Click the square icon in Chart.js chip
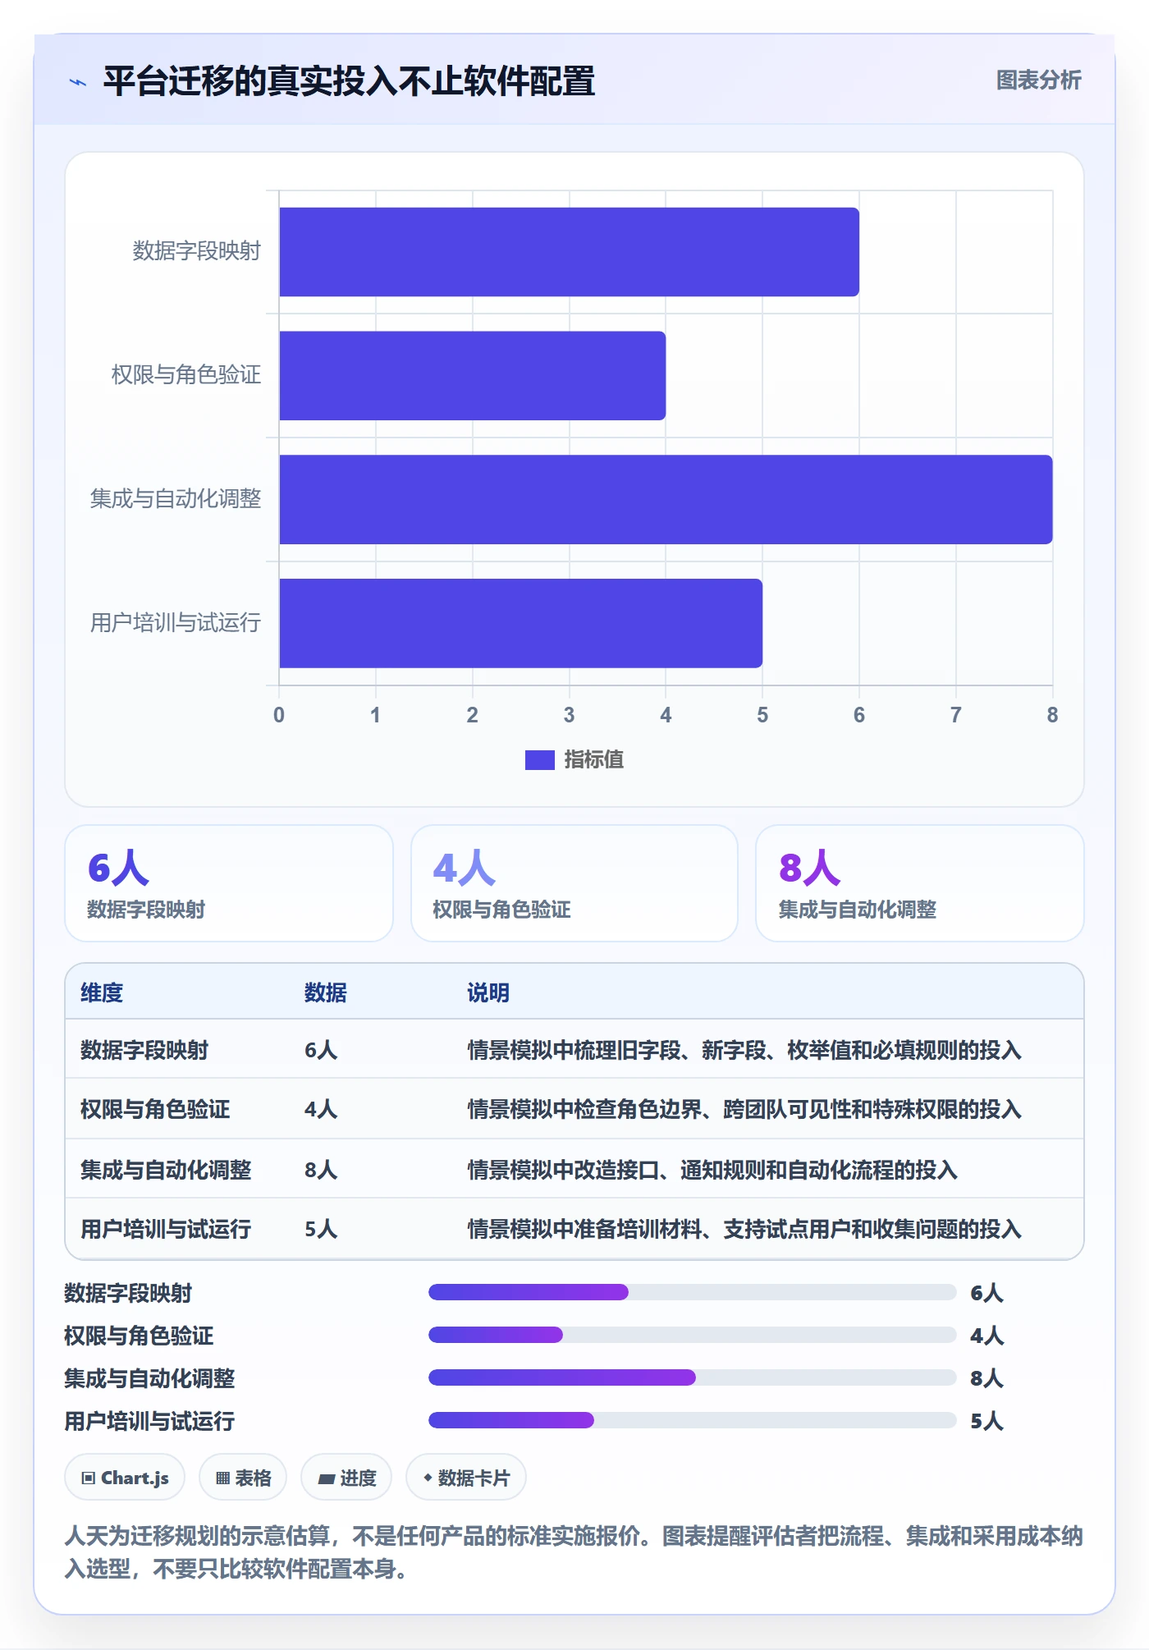 (89, 1478)
